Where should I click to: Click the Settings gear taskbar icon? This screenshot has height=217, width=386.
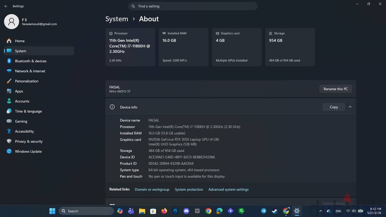(x=297, y=211)
